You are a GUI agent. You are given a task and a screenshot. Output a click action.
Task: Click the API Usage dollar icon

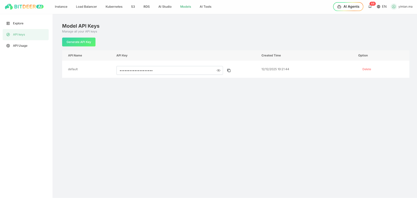coord(8,46)
